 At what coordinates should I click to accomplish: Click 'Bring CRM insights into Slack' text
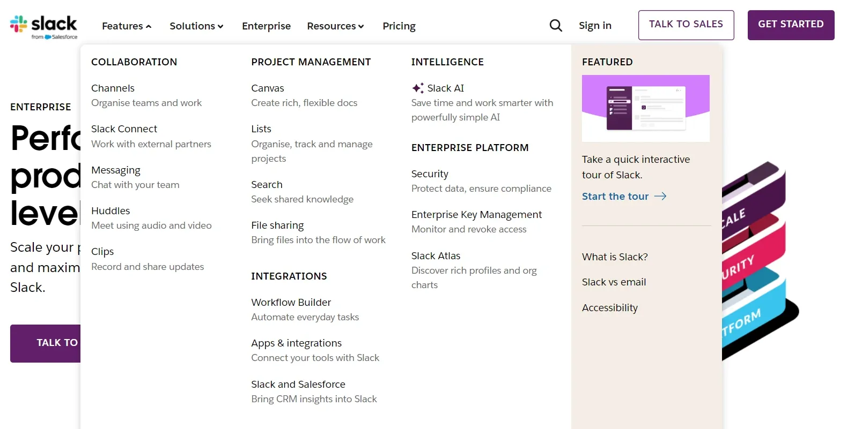tap(314, 398)
